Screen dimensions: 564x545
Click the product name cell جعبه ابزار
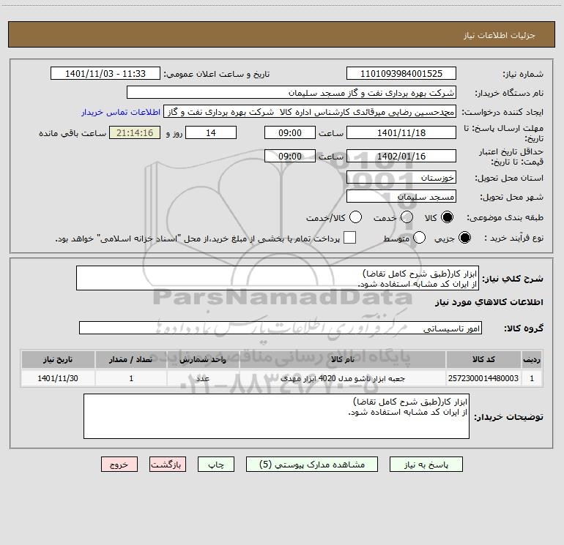pos(343,378)
